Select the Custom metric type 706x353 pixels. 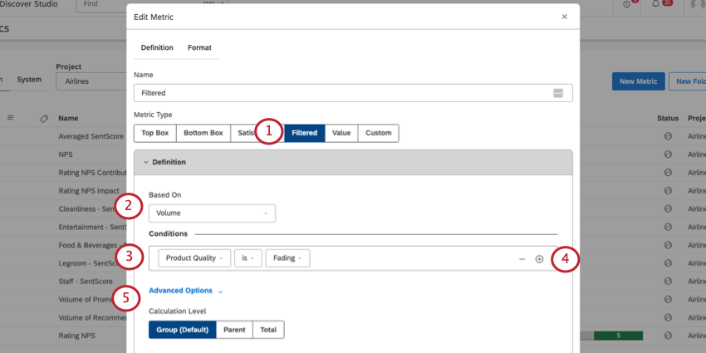[x=378, y=133]
